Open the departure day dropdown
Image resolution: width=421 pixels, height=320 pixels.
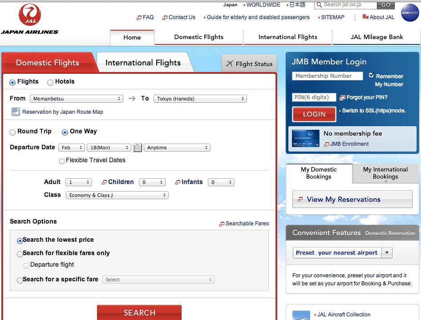tap(109, 148)
